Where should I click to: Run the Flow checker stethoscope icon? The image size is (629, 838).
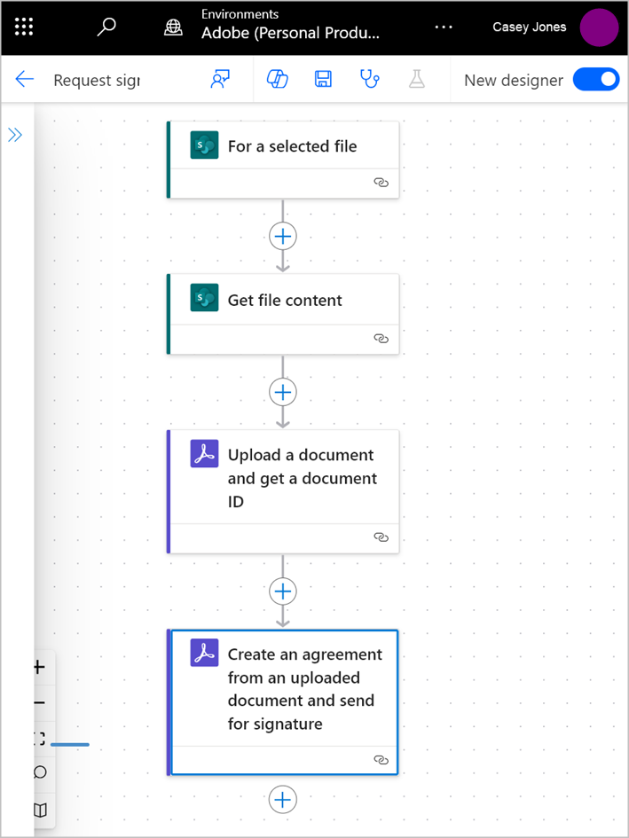(370, 79)
